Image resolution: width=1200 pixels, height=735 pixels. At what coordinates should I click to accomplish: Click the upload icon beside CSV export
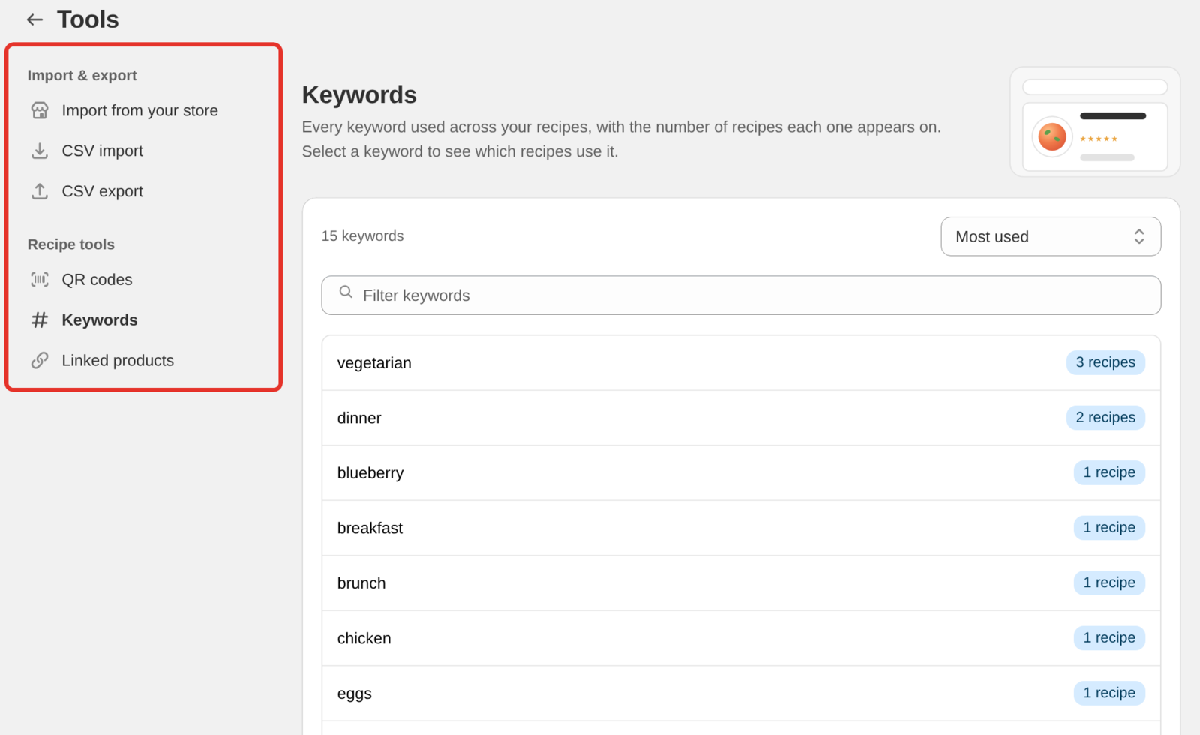click(40, 191)
